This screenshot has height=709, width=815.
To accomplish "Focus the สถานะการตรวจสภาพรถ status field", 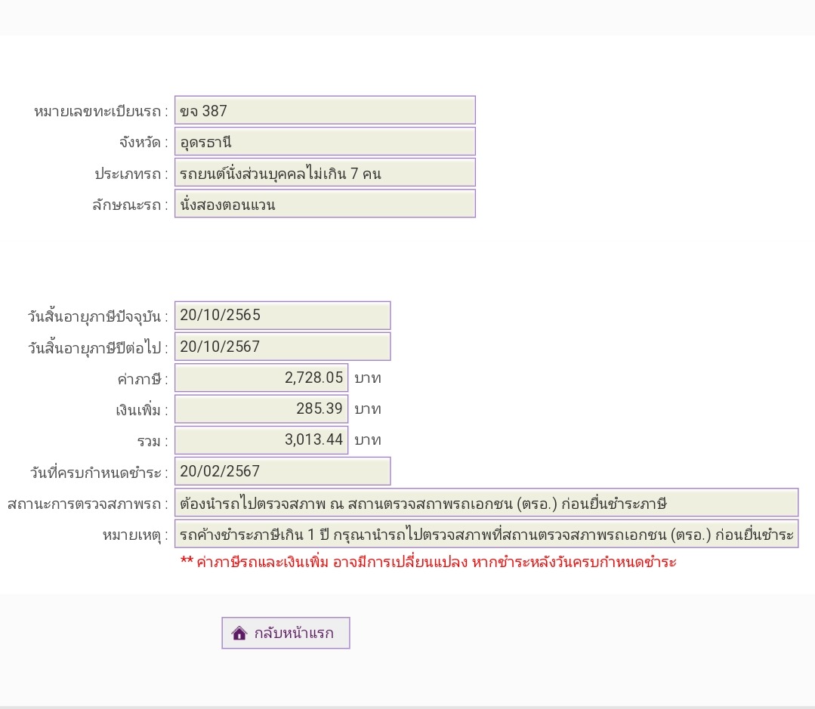I will [x=486, y=503].
